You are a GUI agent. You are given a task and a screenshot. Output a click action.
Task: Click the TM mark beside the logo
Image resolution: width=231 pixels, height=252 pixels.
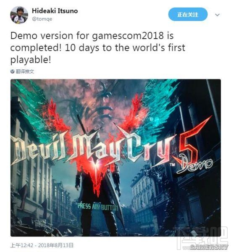click(x=172, y=165)
